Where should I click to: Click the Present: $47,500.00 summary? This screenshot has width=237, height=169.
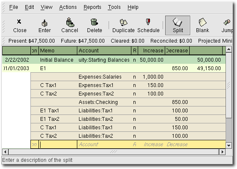(x=32, y=41)
